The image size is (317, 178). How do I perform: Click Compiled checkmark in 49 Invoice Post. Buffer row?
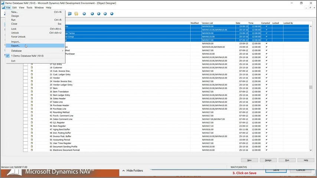tap(267, 136)
